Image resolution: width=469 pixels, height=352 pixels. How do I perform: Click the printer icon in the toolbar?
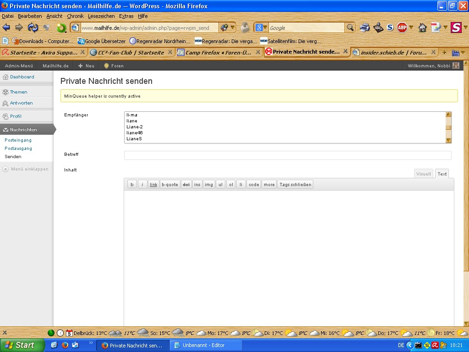click(365, 28)
